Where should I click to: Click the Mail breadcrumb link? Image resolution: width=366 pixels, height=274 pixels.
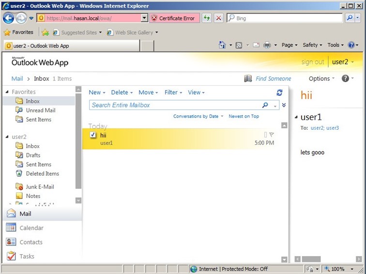coord(17,78)
